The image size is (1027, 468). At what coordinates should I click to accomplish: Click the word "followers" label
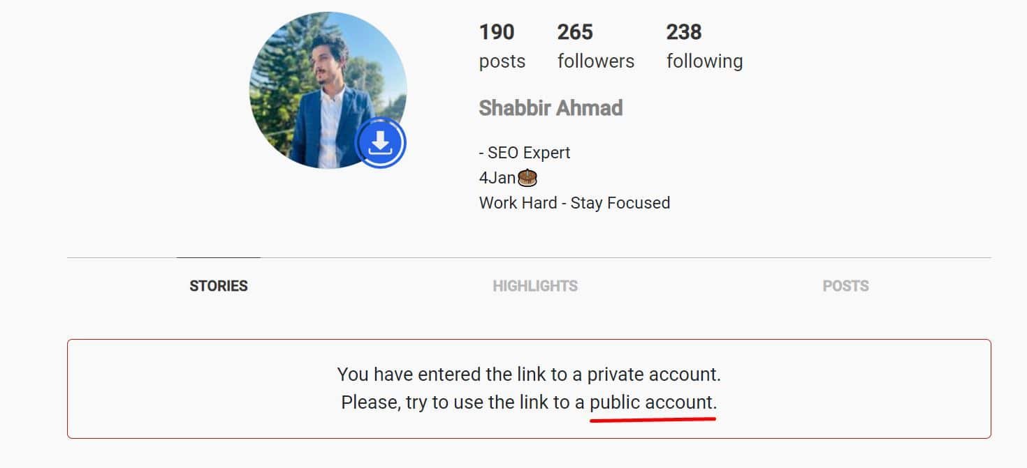pos(596,61)
